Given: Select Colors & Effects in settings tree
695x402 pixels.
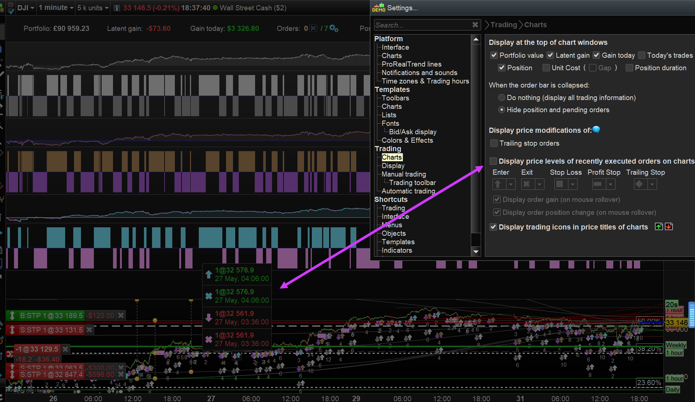Looking at the screenshot, I should click(407, 140).
